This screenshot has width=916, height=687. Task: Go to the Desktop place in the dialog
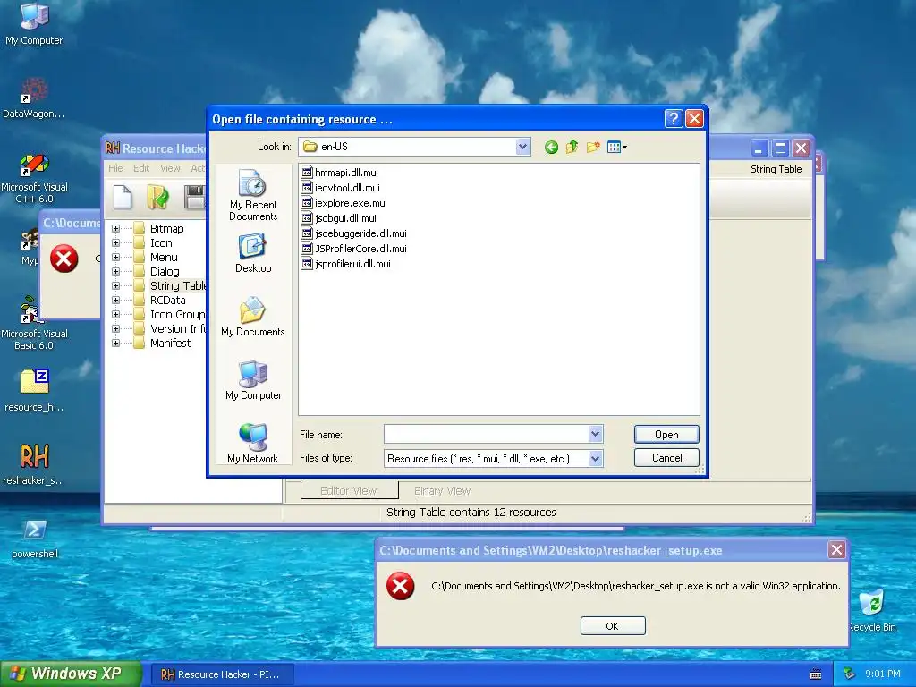[x=253, y=253]
